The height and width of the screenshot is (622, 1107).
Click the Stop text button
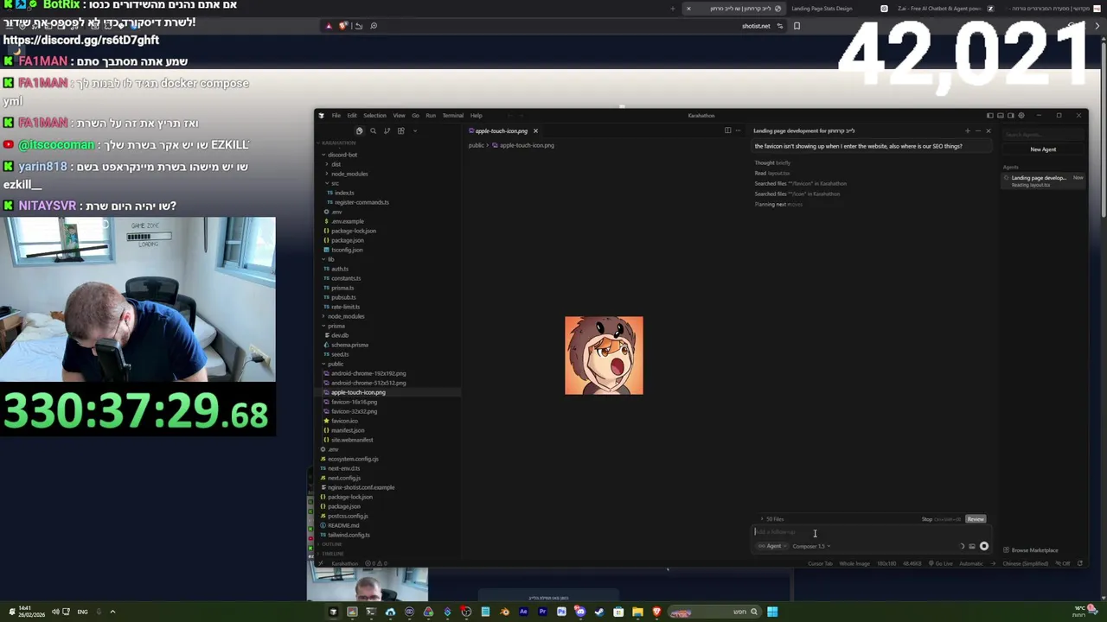click(927, 519)
